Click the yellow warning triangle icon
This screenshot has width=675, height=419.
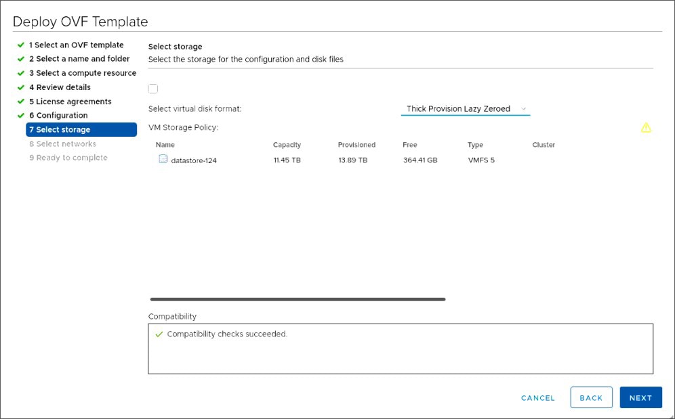pyautogui.click(x=645, y=127)
